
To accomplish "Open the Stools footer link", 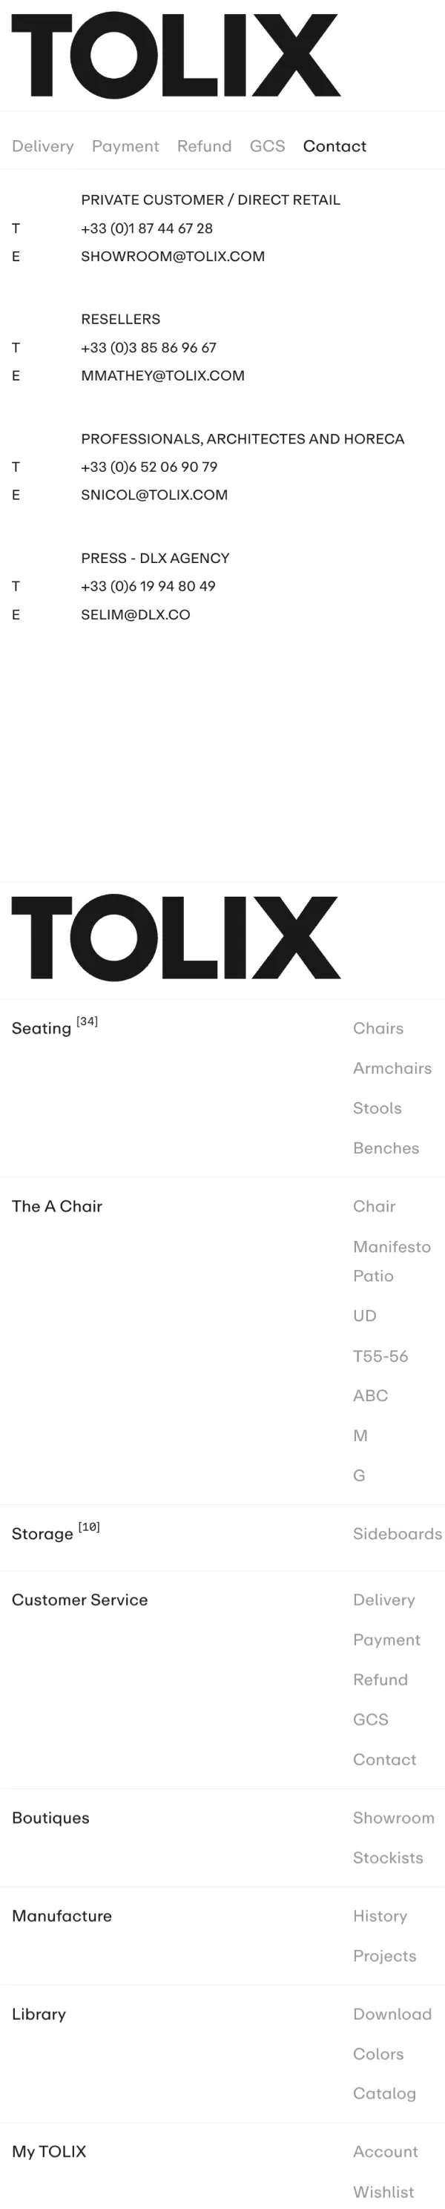I will [378, 1108].
